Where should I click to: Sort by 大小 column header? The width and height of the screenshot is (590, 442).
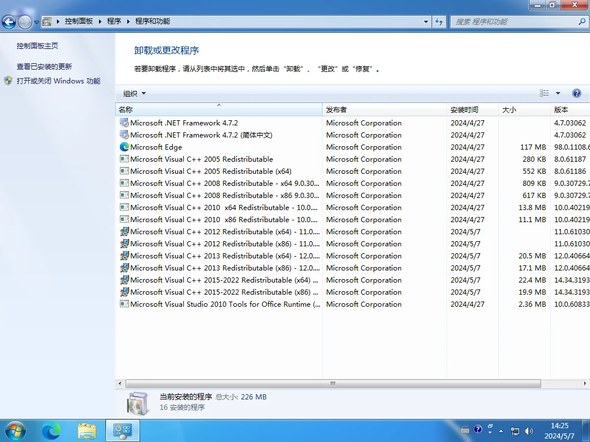(524, 110)
